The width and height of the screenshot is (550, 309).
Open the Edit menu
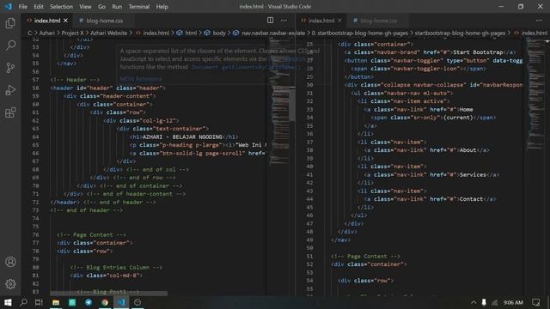(39, 7)
